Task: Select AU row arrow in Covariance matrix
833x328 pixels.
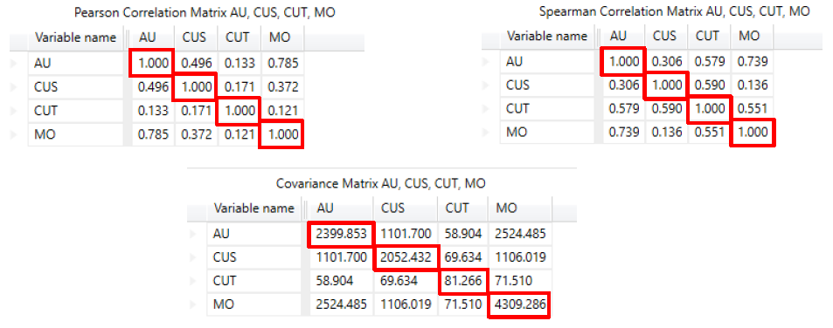Action: pyautogui.click(x=194, y=233)
